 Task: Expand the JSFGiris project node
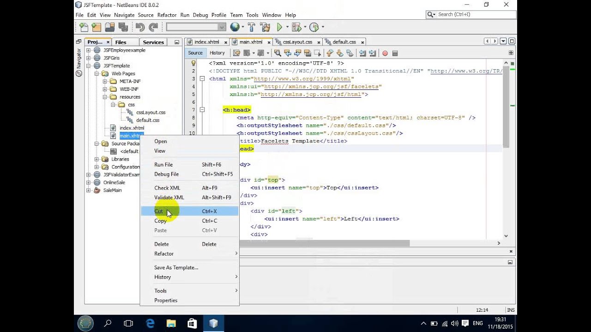[88, 58]
